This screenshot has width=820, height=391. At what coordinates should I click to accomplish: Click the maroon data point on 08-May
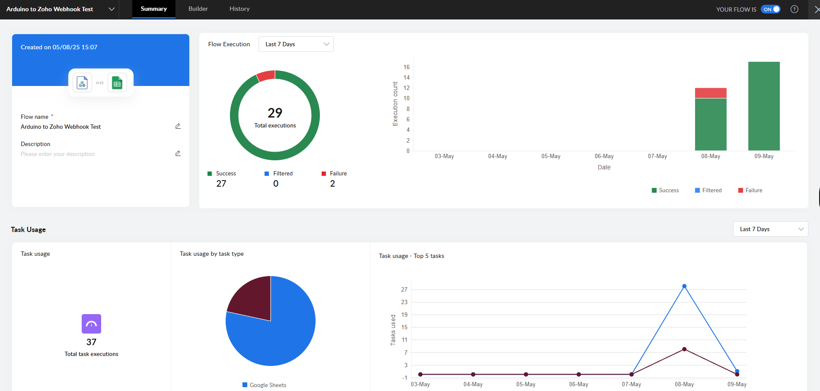coord(684,349)
